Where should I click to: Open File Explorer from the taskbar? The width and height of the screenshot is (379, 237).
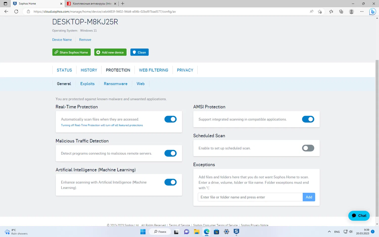point(197,232)
